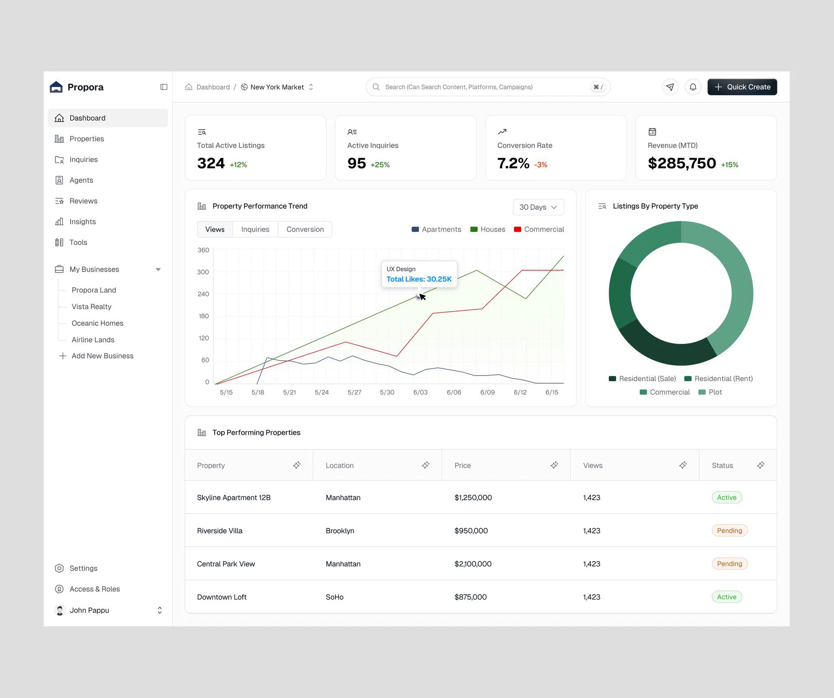This screenshot has width=834, height=698.
Task: Open the New York Market switcher
Action: 277,87
